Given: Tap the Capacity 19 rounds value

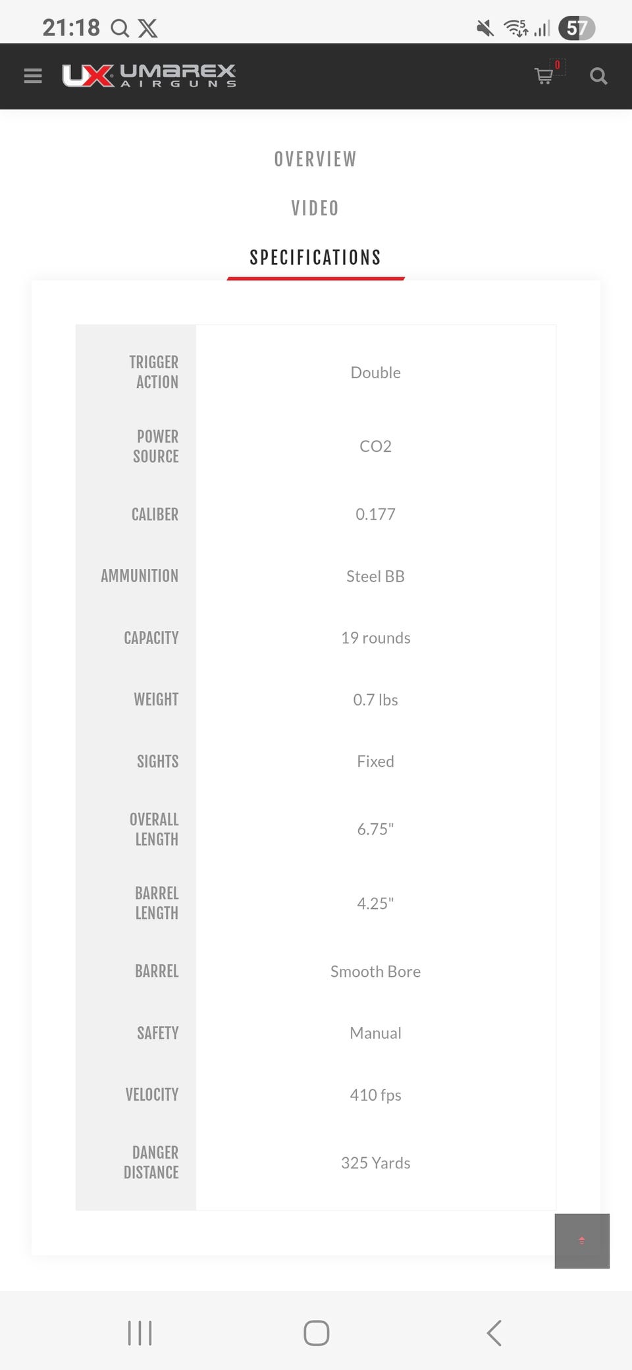Looking at the screenshot, I should [x=375, y=638].
